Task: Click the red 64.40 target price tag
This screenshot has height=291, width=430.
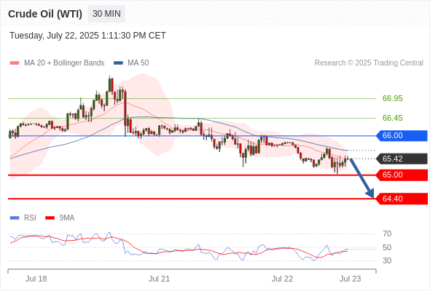Action: [x=402, y=199]
